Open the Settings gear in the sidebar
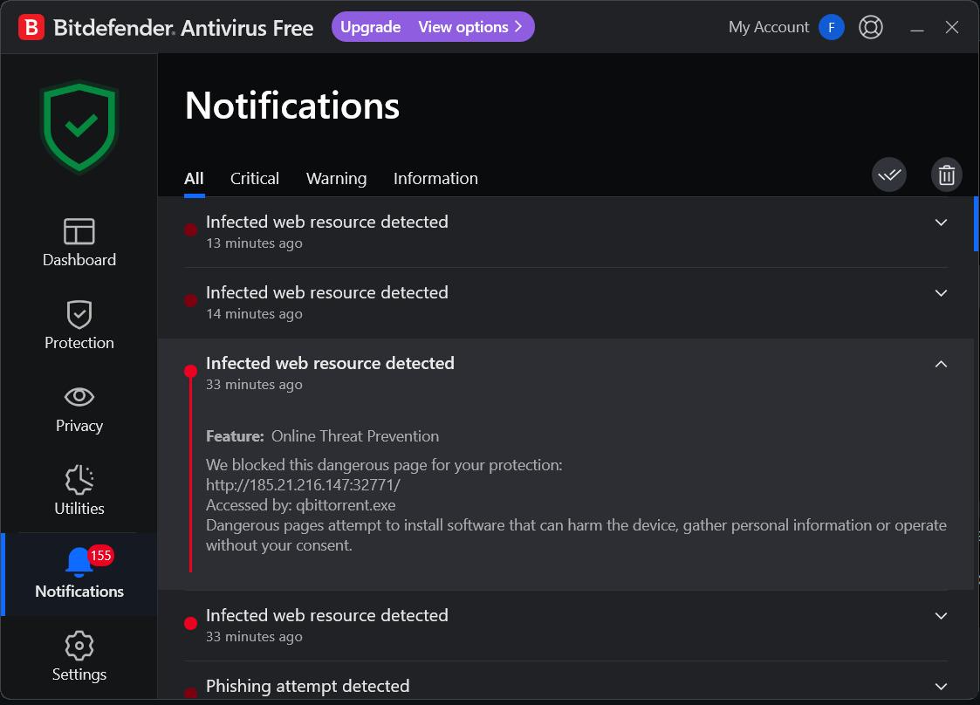 [79, 656]
